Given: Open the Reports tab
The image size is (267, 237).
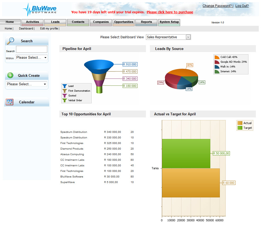Looking at the screenshot, I should point(146,22).
